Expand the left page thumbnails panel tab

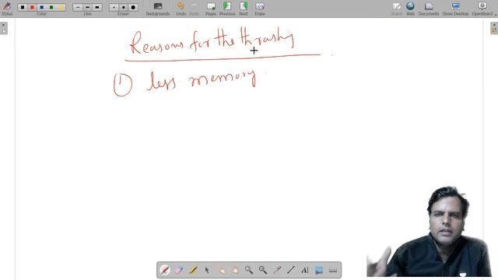point(4,28)
